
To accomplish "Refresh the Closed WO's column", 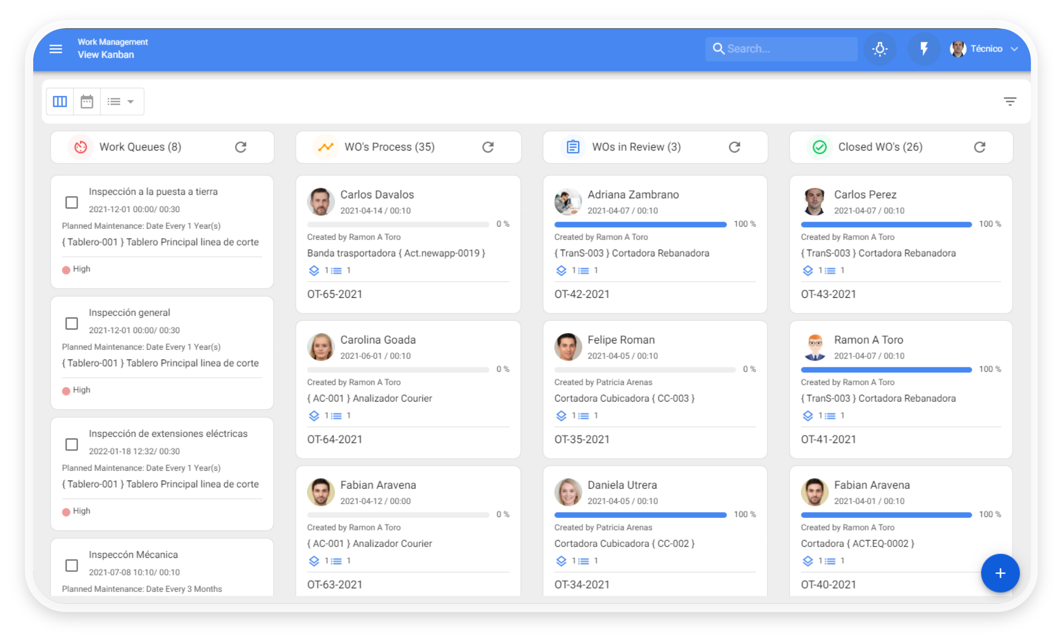I will pos(979,147).
